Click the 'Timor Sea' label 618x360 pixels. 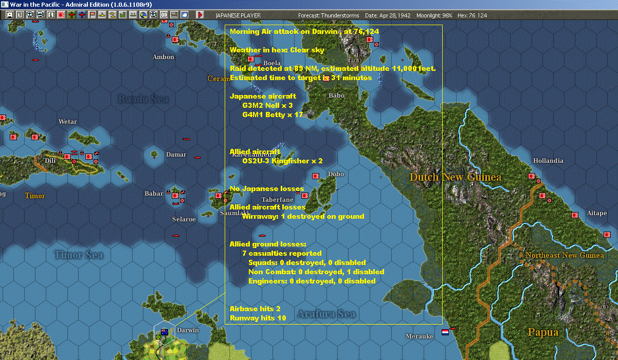pyautogui.click(x=79, y=255)
